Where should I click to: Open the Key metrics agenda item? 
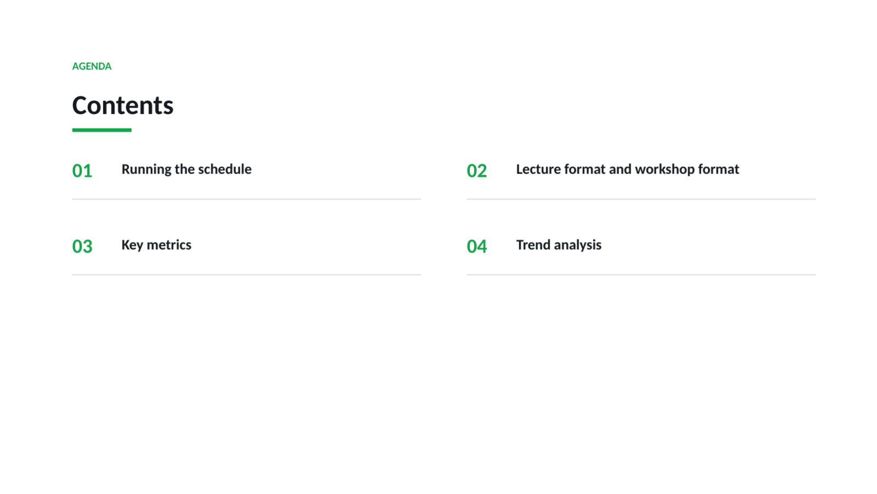pos(156,245)
